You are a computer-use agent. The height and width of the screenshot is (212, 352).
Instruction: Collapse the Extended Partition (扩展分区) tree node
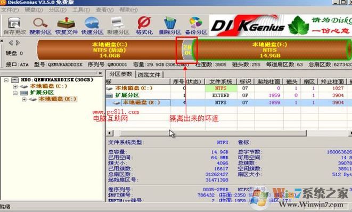click(15, 93)
